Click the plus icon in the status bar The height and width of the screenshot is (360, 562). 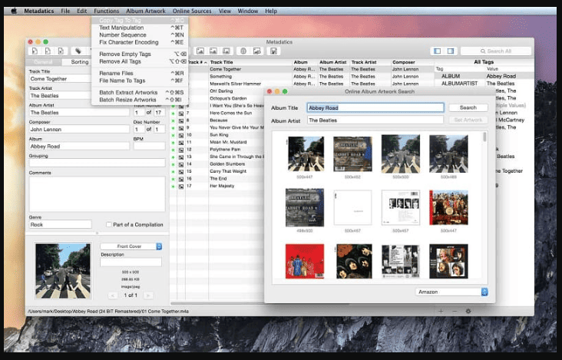tap(441, 312)
